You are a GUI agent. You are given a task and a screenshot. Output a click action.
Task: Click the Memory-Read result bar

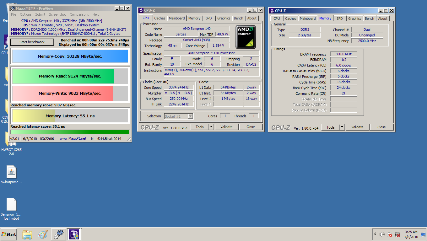70,76
